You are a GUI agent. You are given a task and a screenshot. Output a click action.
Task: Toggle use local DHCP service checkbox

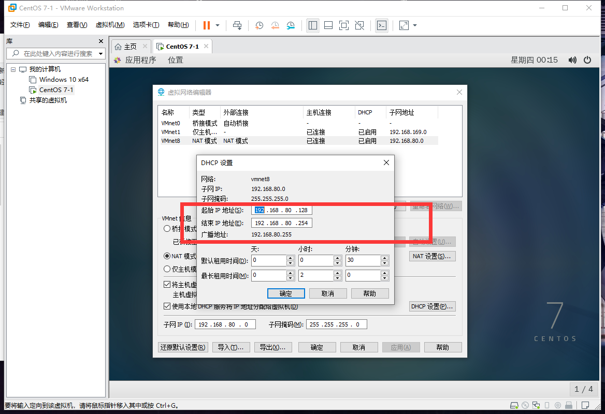[x=167, y=306]
